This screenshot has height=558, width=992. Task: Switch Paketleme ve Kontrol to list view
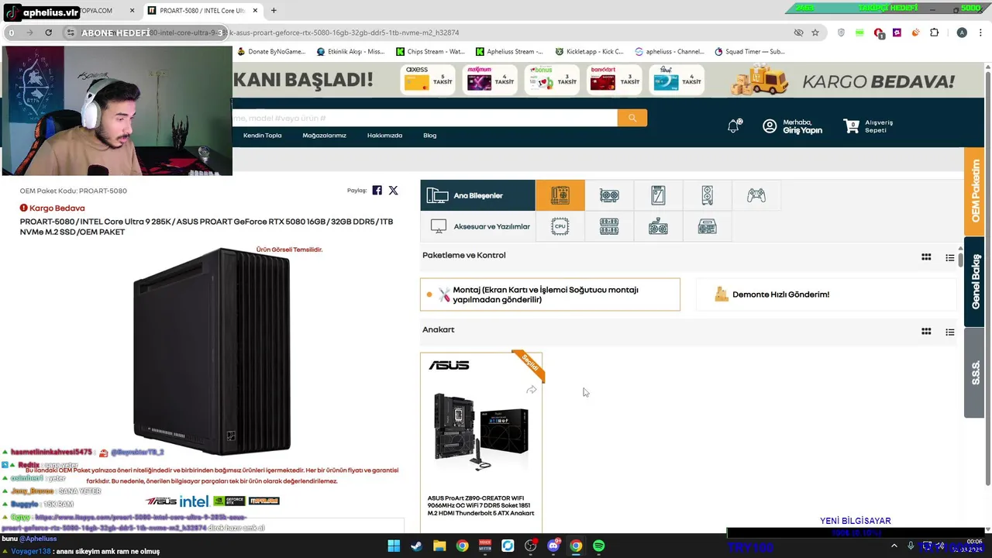coord(949,257)
